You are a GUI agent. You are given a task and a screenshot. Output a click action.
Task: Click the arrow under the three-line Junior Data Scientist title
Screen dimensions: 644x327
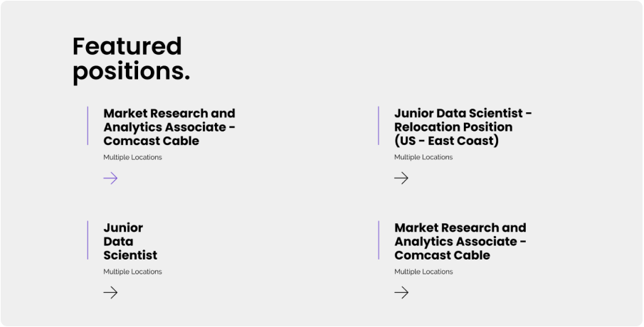pos(110,292)
